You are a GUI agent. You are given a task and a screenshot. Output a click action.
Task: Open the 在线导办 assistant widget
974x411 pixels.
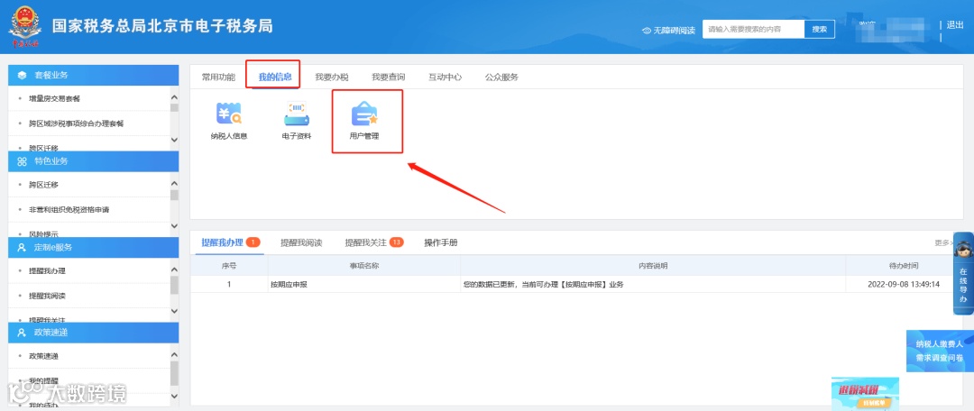(x=963, y=273)
